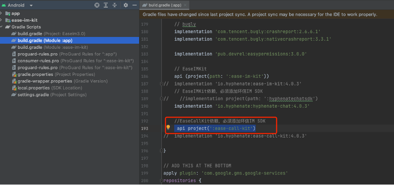The image size is (394, 185).
Task: Open proguard-rules.pro for :app
Action: point(64,54)
